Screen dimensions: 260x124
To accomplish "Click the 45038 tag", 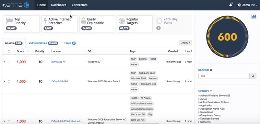I will (134, 98).
